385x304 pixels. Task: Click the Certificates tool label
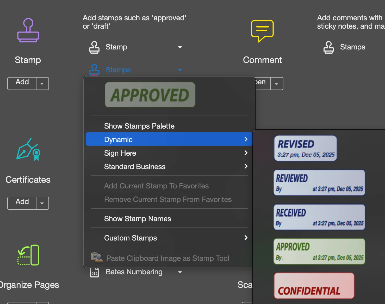pos(28,180)
